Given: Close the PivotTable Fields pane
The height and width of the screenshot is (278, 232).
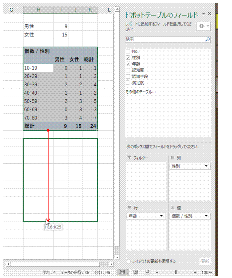Looking at the screenshot, I should pyautogui.click(x=209, y=14).
